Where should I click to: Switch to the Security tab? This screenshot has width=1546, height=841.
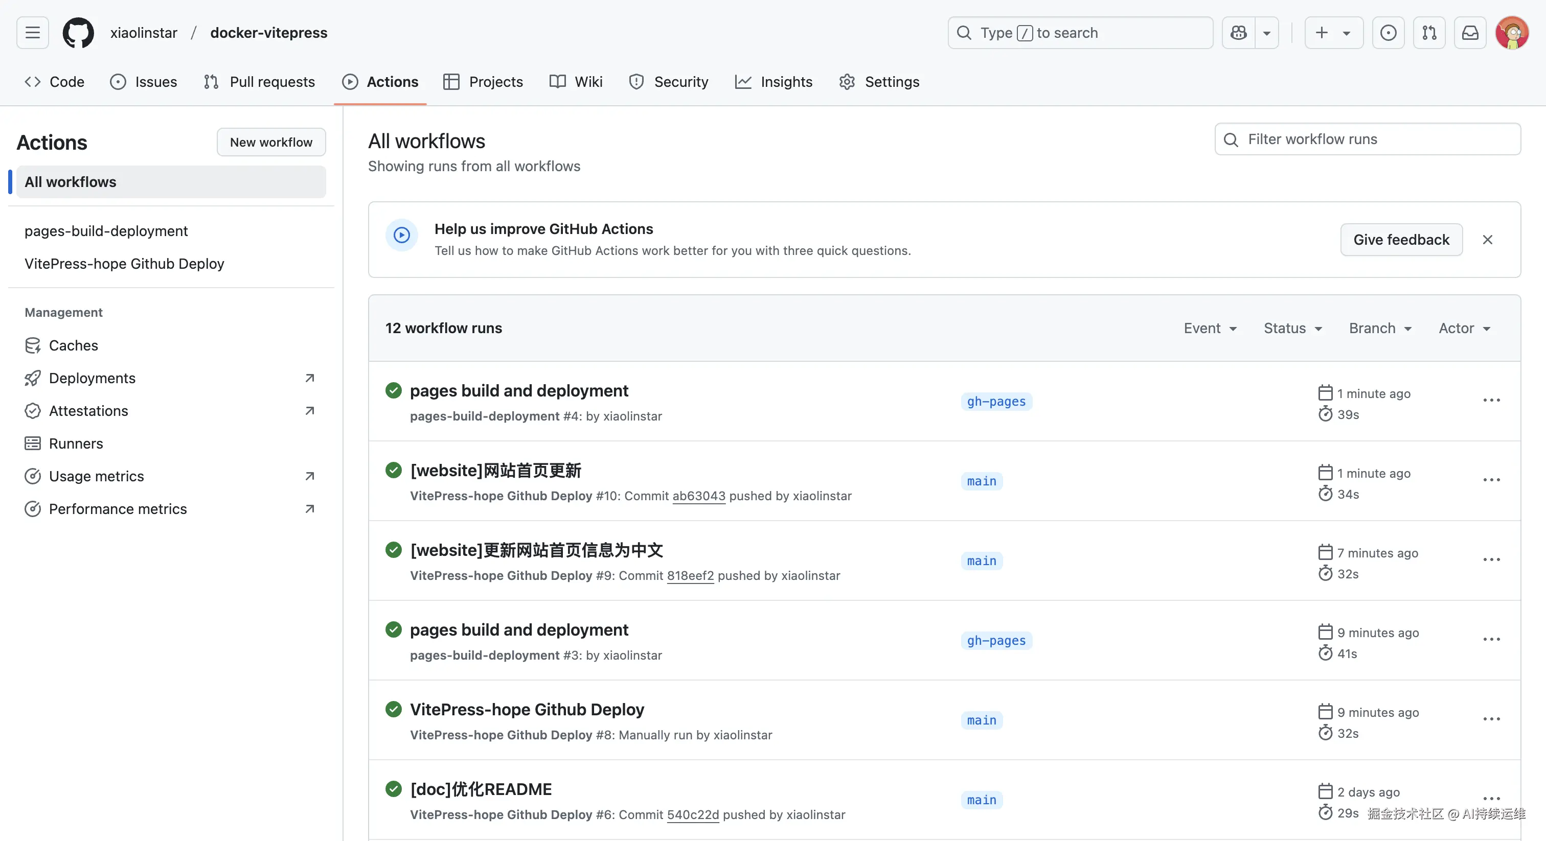point(669,82)
